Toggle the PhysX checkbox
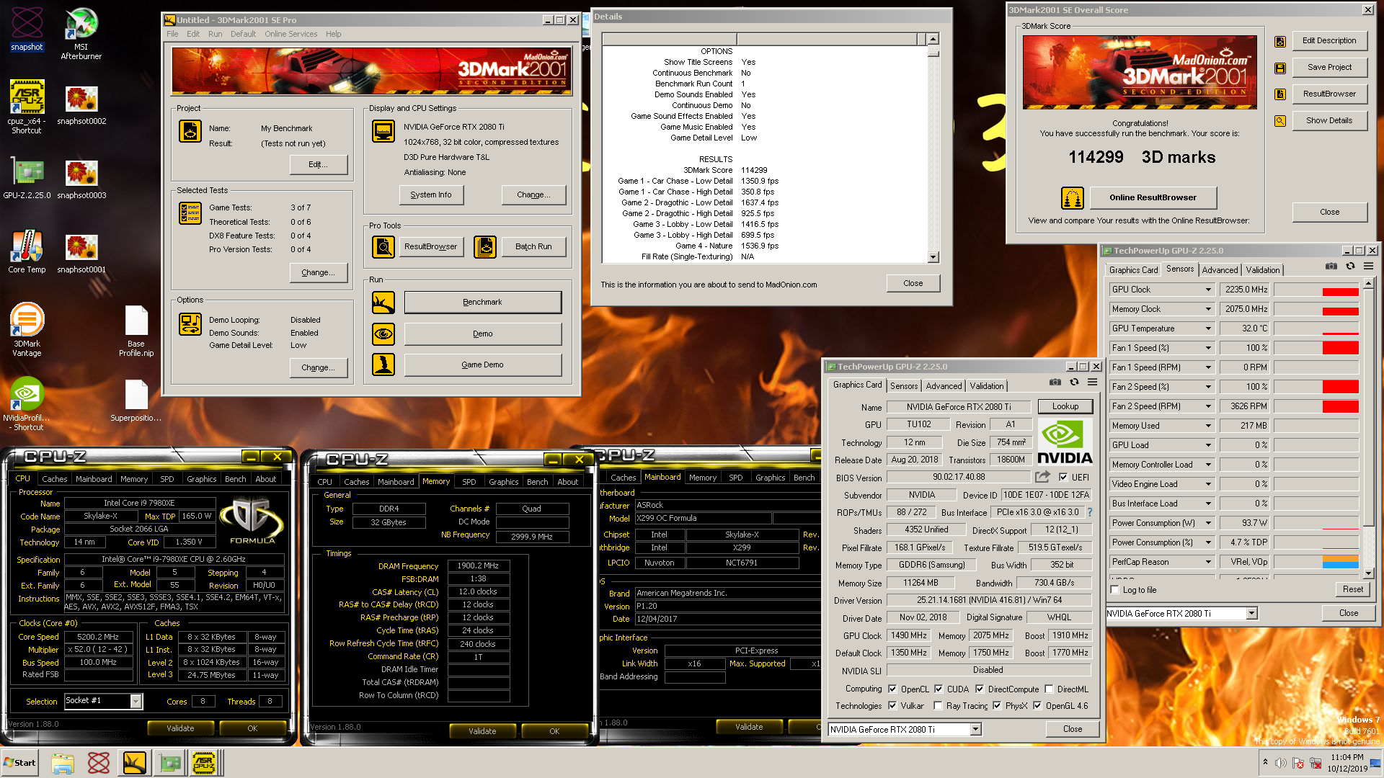Image resolution: width=1384 pixels, height=778 pixels. click(997, 705)
